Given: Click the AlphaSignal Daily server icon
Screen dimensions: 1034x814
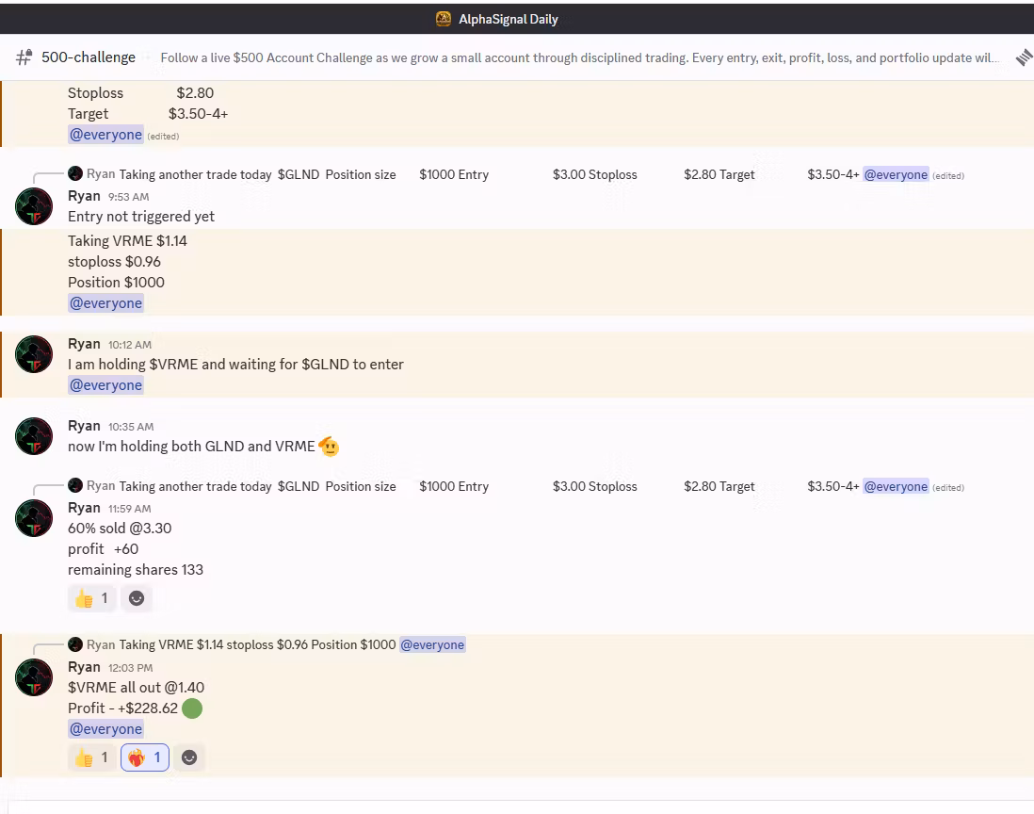Looking at the screenshot, I should 444,19.
